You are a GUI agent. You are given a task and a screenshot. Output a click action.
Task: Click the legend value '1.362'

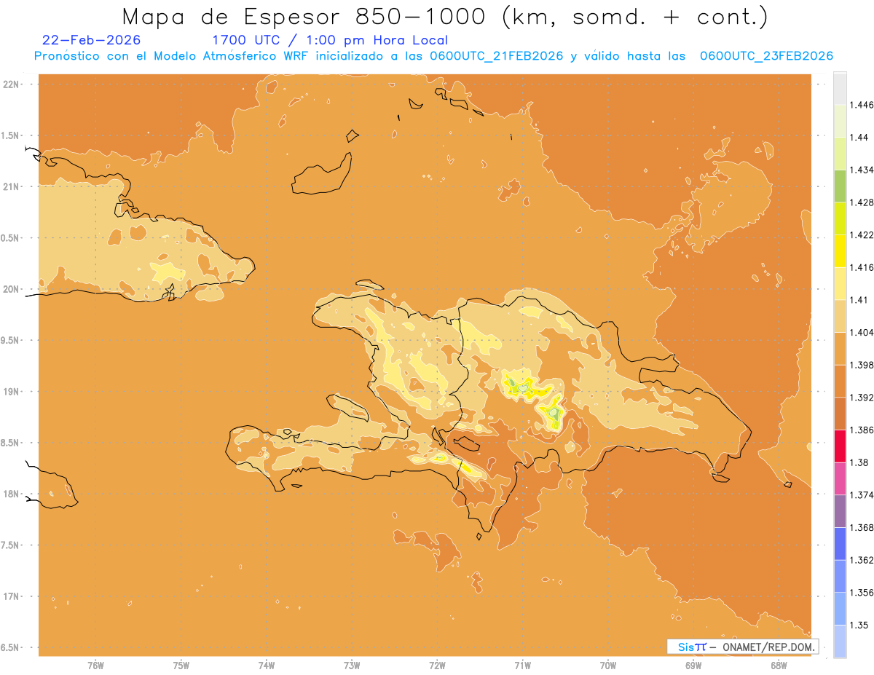click(862, 560)
